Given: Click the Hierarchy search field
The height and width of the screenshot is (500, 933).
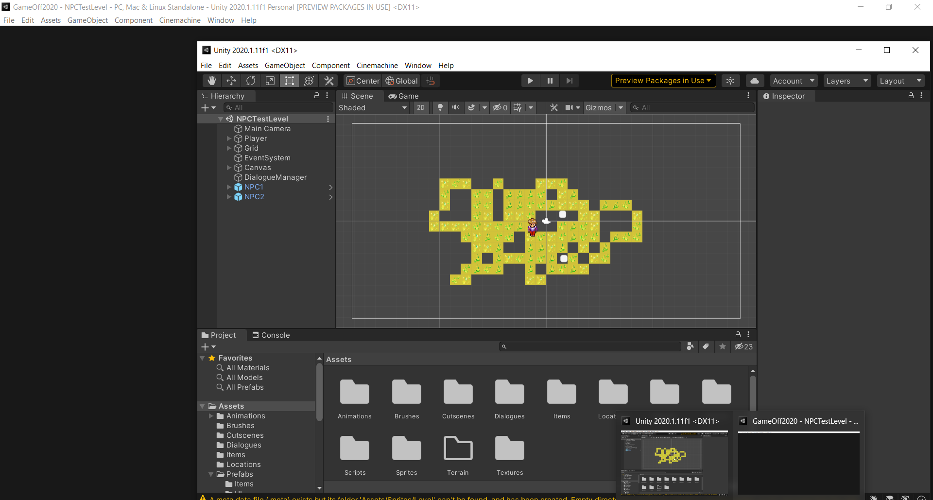Looking at the screenshot, I should click(278, 107).
